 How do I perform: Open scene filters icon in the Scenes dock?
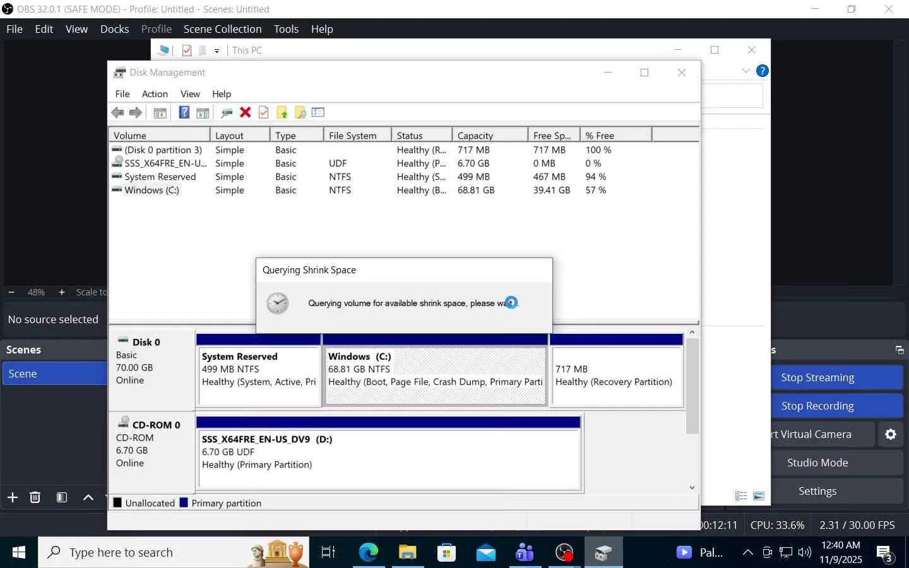[62, 497]
